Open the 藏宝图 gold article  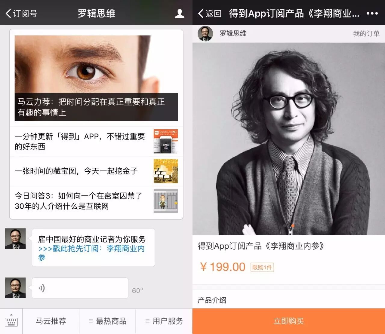click(96, 171)
